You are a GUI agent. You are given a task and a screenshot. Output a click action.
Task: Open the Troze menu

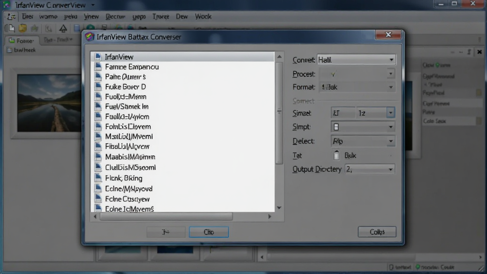click(x=161, y=17)
